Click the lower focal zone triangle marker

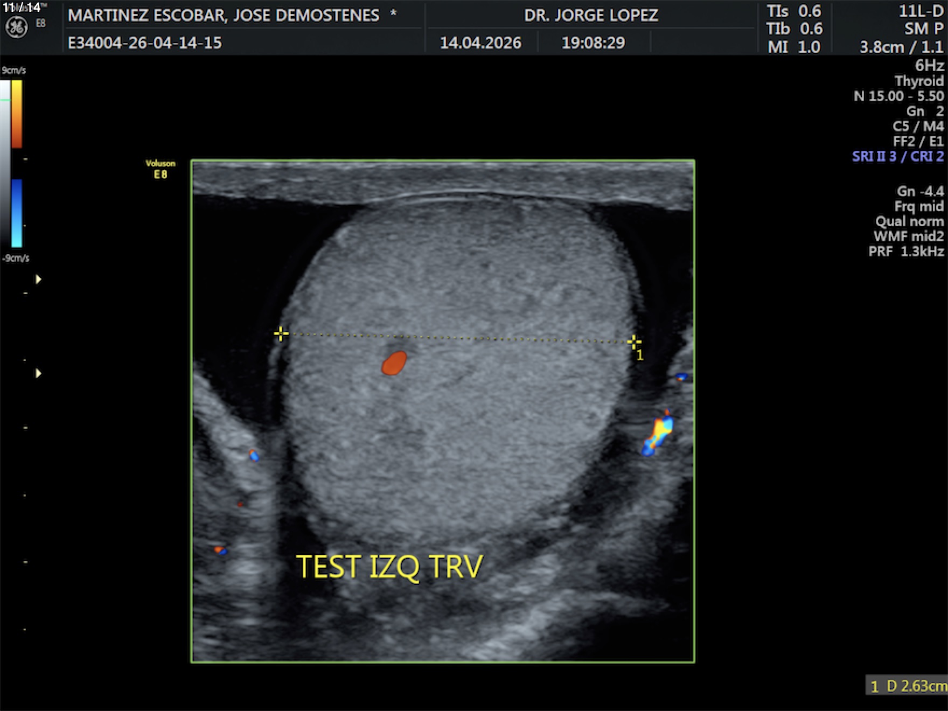38,373
